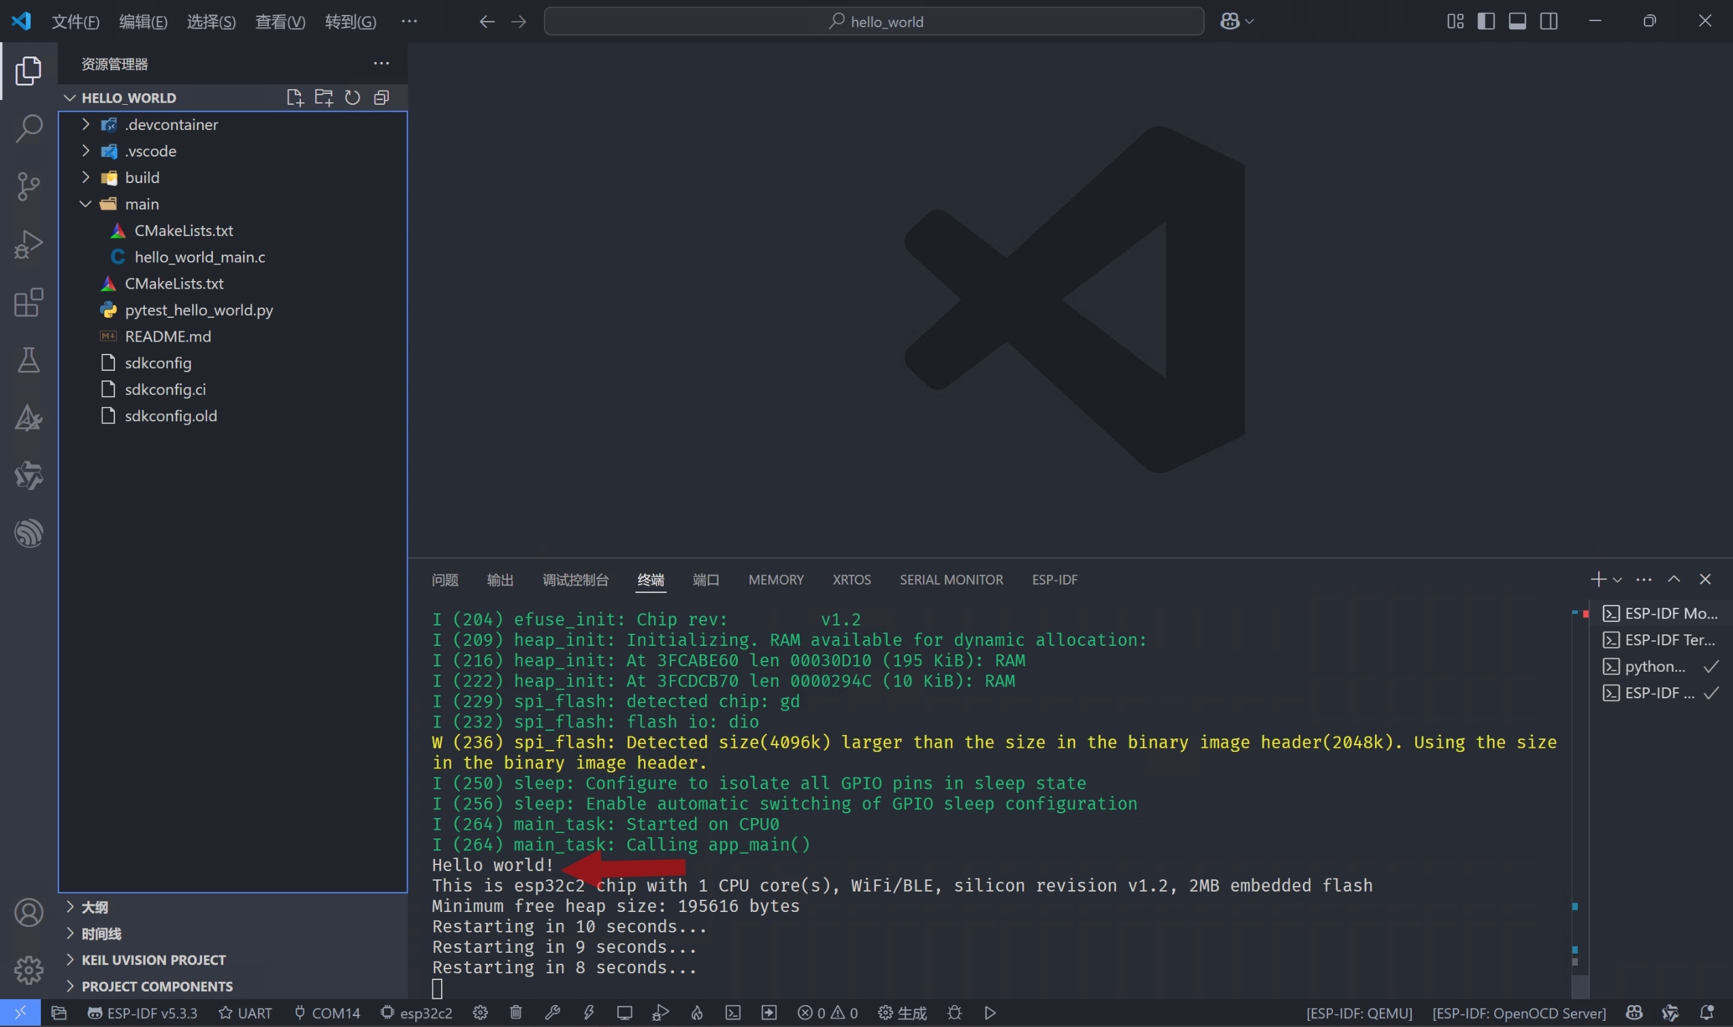Toggle the bottom panel layout button

[x=1517, y=22]
